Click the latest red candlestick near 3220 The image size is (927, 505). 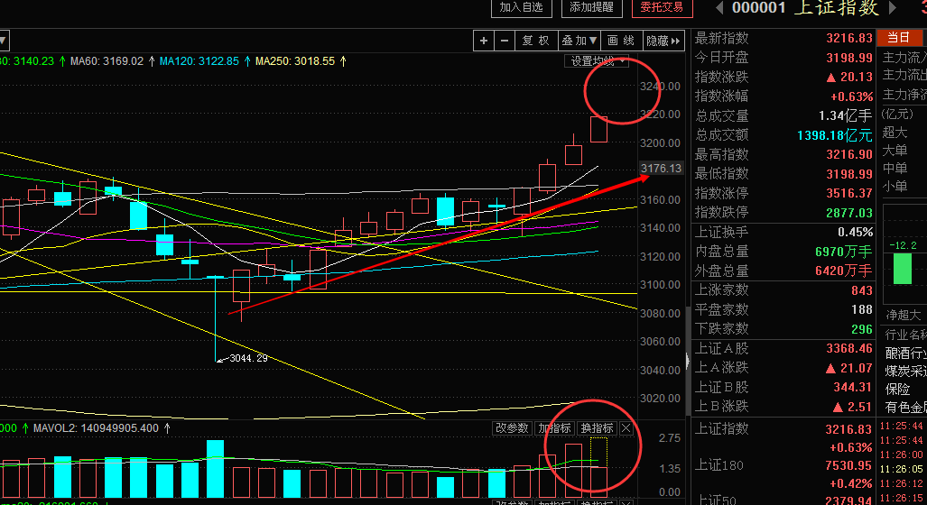point(598,129)
